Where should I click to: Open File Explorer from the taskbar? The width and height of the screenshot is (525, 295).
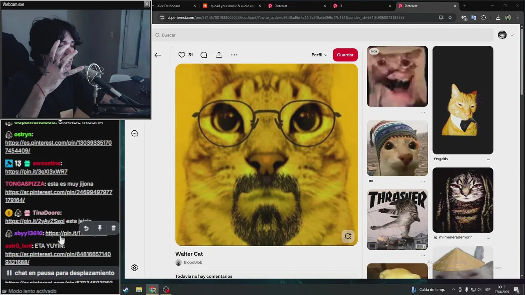tap(139, 290)
